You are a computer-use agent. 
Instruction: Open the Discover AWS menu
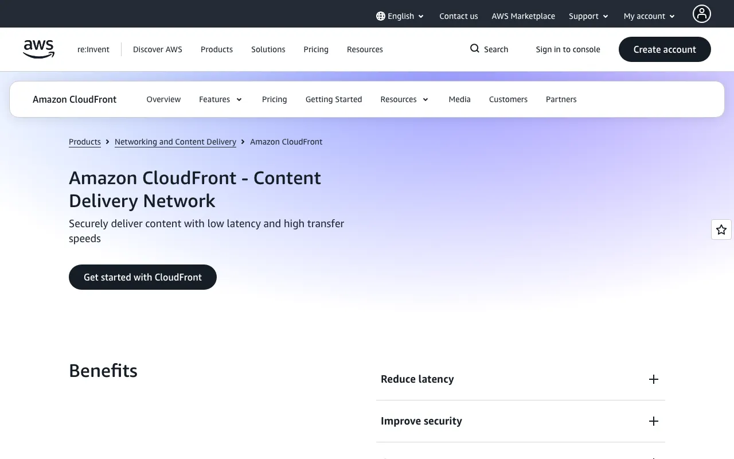pyautogui.click(x=158, y=49)
